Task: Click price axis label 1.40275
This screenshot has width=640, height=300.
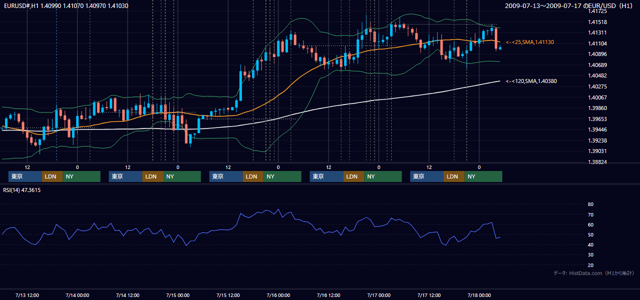Action: [598, 86]
